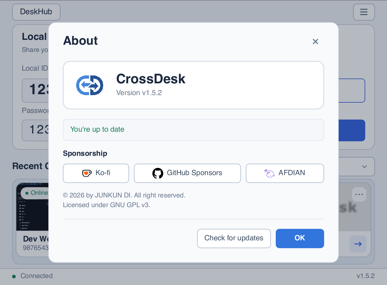Screen dimensions: 387x285
Task: Click the Local ID value field
Action: 35,91
